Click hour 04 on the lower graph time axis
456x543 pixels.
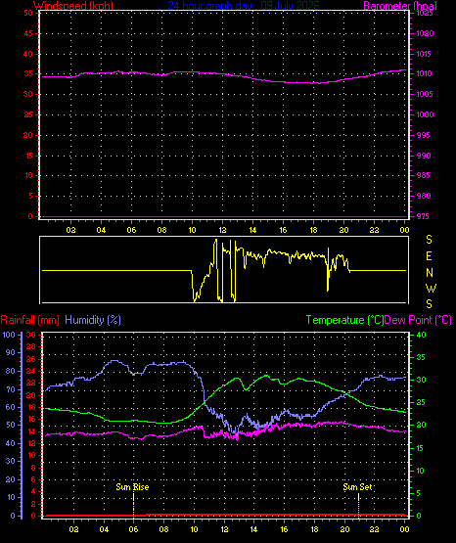tap(104, 529)
